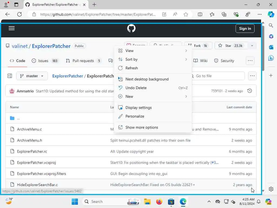Screen dimensions: 277x208
Task: Open Edge sidebar search icon
Action: click(271, 25)
